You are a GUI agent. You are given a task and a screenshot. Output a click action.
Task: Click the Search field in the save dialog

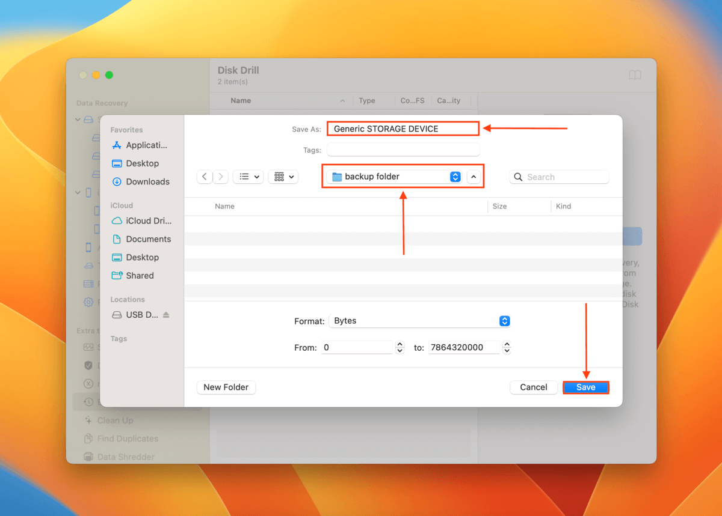click(x=560, y=177)
